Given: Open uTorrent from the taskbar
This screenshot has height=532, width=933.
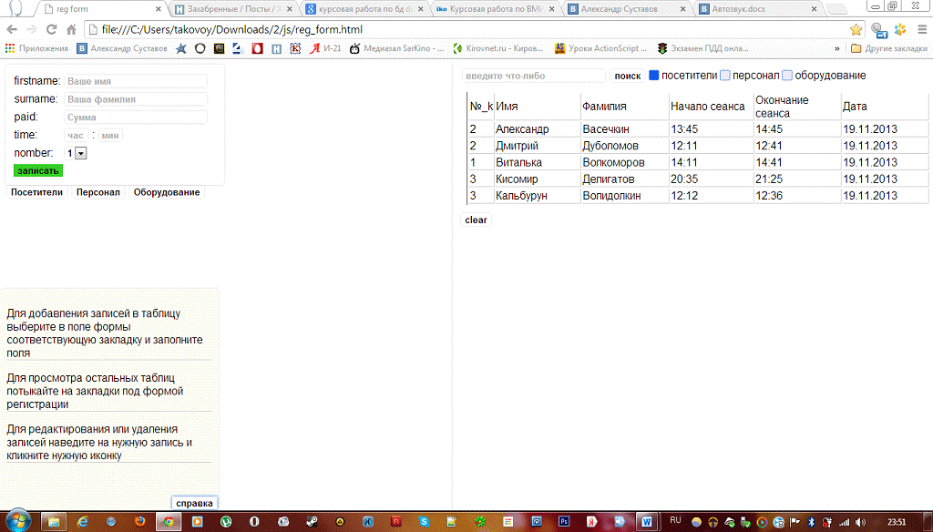Looking at the screenshot, I should [226, 521].
